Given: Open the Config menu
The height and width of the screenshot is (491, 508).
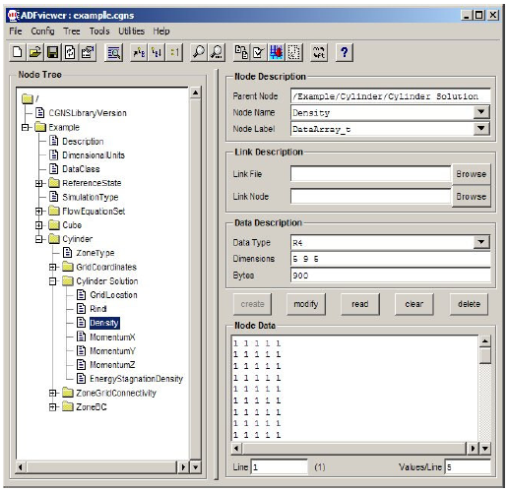Looking at the screenshot, I should point(42,31).
